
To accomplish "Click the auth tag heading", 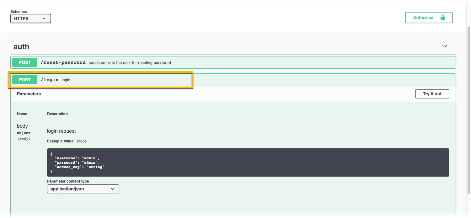I will pyautogui.click(x=21, y=47).
